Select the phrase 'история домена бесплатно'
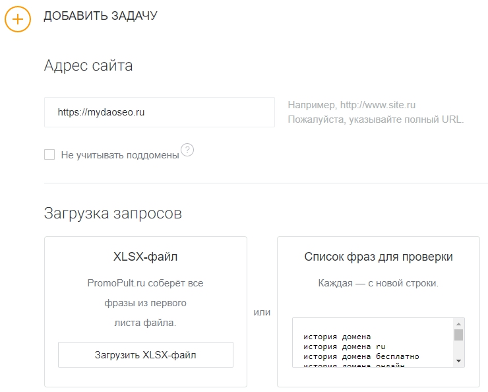 pos(361,356)
